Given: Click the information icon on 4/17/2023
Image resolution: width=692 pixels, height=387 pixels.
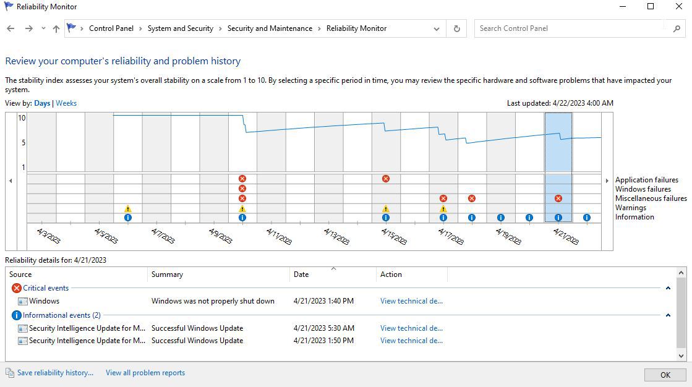Looking at the screenshot, I should (443, 218).
